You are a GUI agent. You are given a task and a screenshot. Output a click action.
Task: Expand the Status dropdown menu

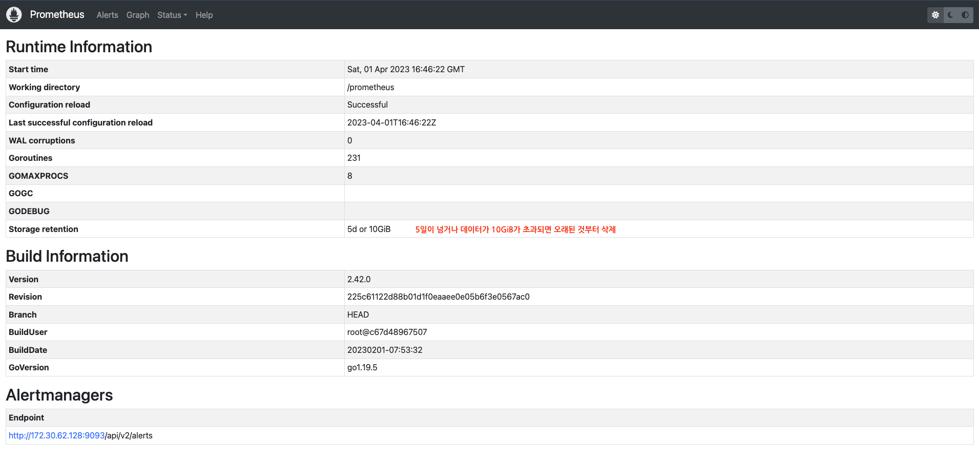coord(172,15)
